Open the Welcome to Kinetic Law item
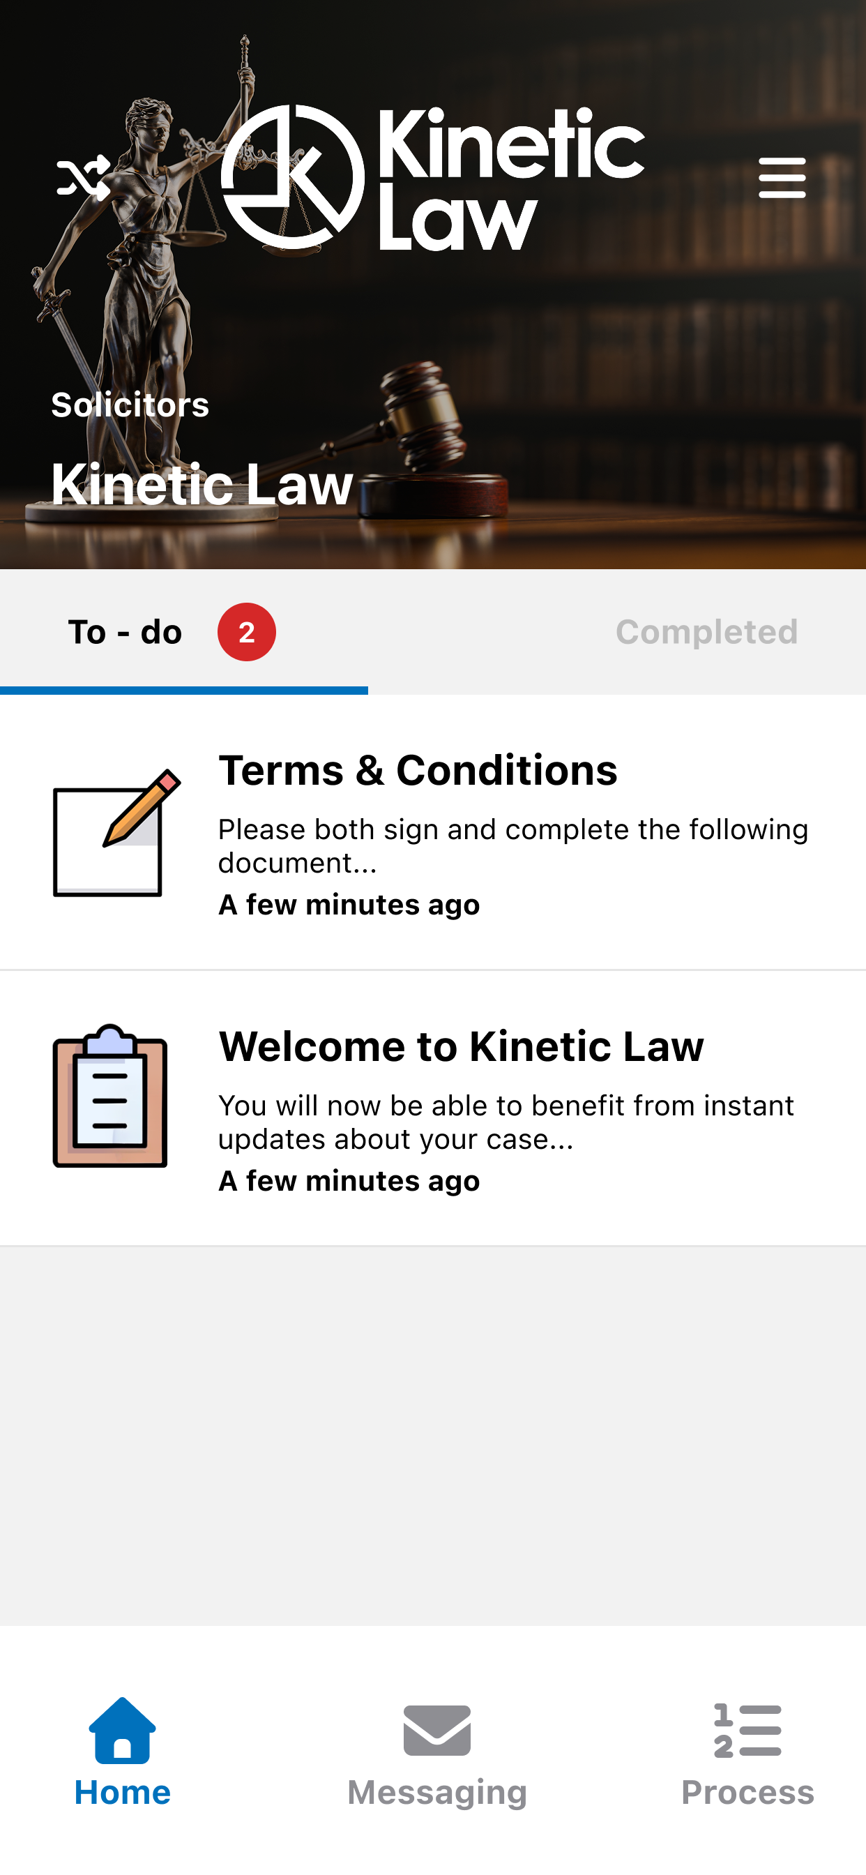This screenshot has width=866, height=1875. tap(433, 1108)
